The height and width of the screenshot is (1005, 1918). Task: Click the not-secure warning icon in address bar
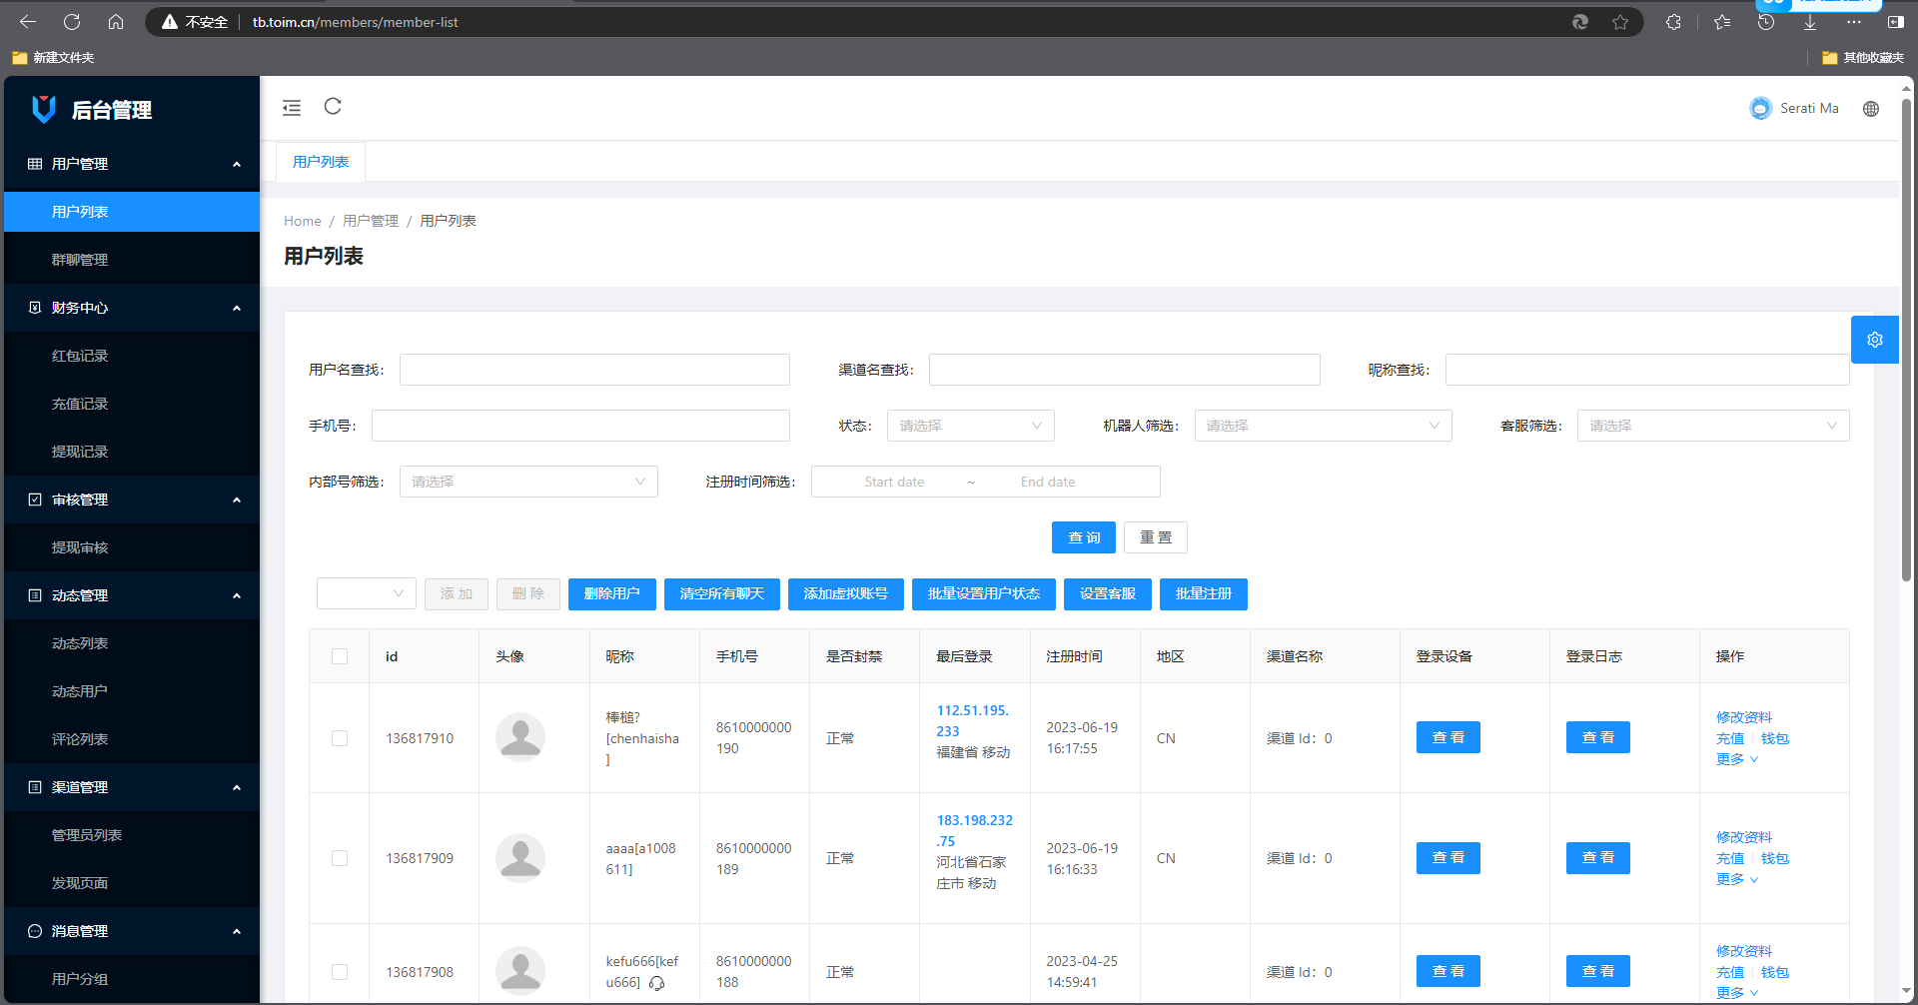170,22
